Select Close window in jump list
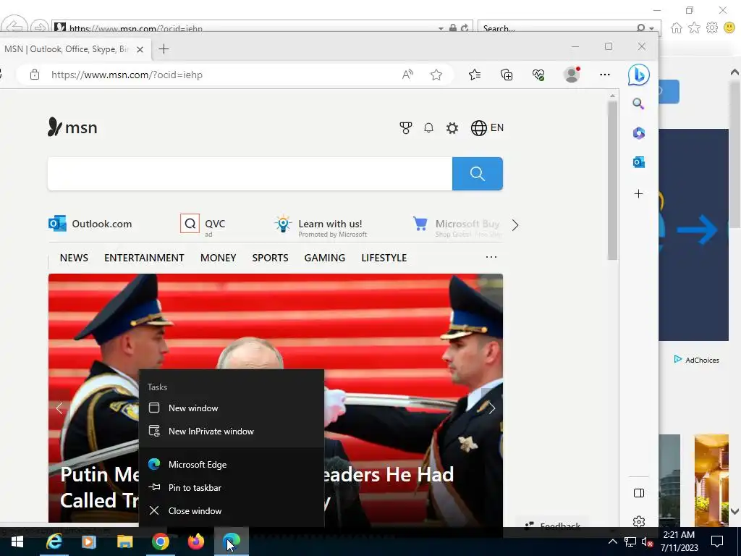Viewport: 741px width, 556px height. [232, 510]
